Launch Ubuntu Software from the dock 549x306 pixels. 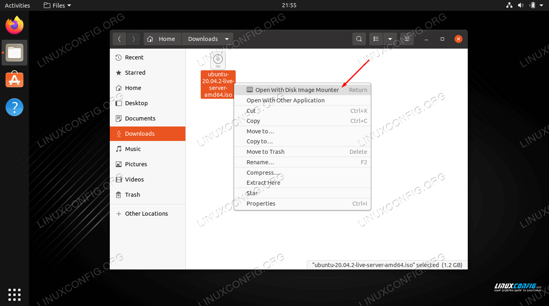point(14,80)
